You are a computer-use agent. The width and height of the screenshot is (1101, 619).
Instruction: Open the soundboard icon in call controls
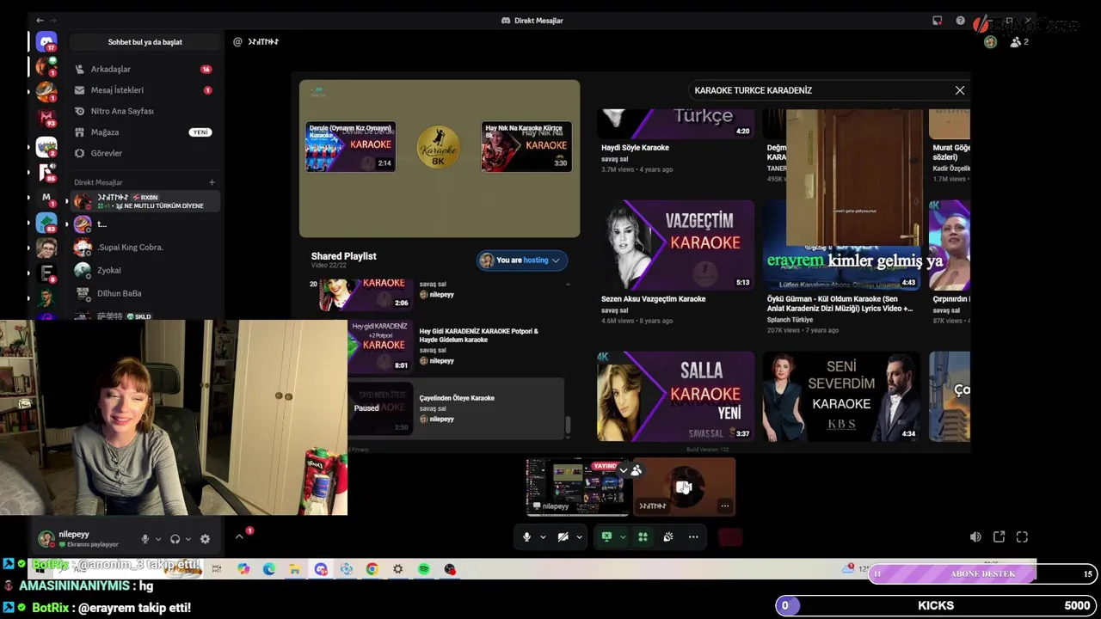tap(668, 537)
